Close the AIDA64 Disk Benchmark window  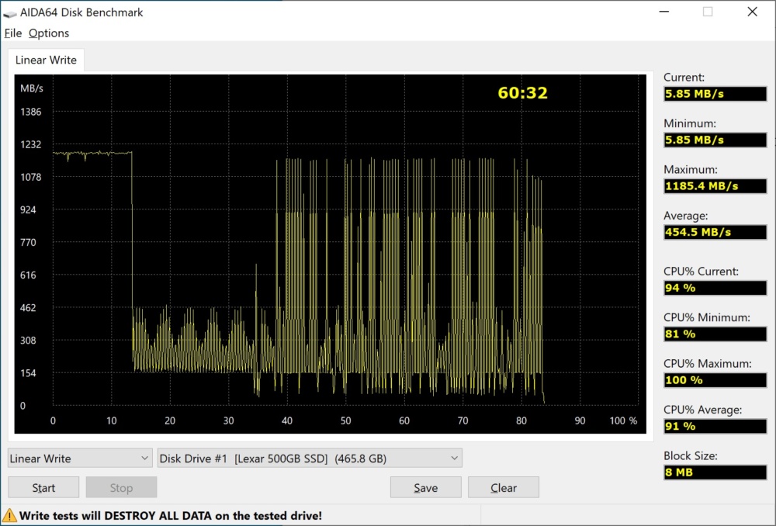point(752,12)
